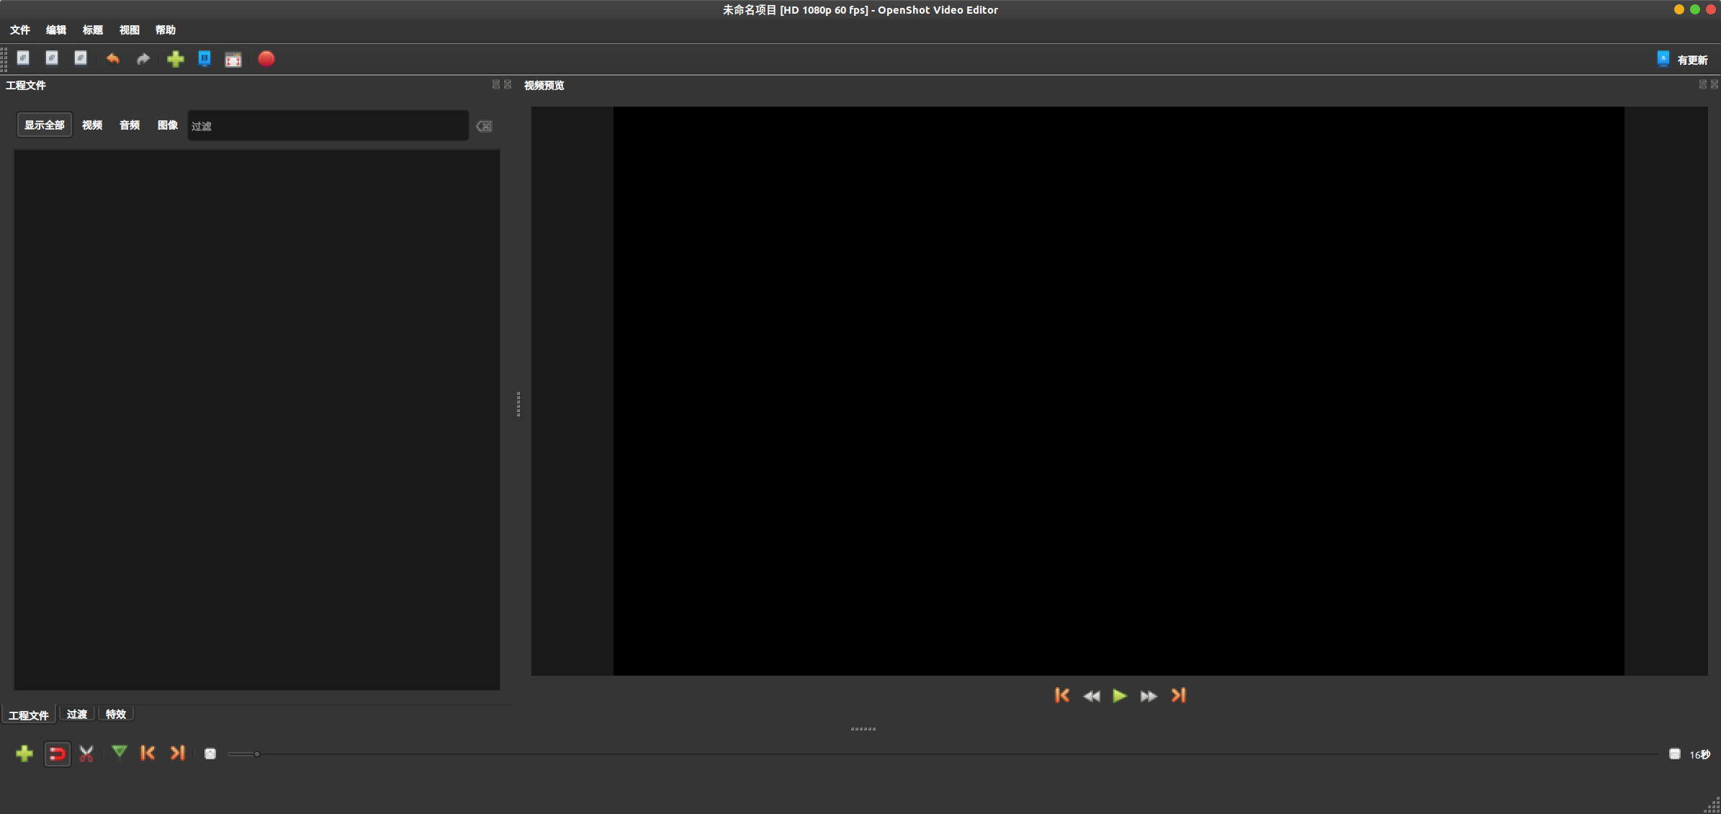The width and height of the screenshot is (1721, 814).
Task: Click the 有更新 update link
Action: click(1692, 61)
